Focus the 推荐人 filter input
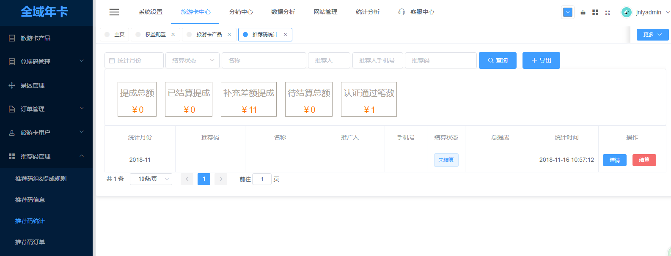671x256 pixels. 329,60
